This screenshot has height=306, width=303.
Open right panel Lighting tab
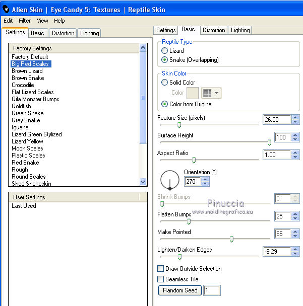coord(240,30)
